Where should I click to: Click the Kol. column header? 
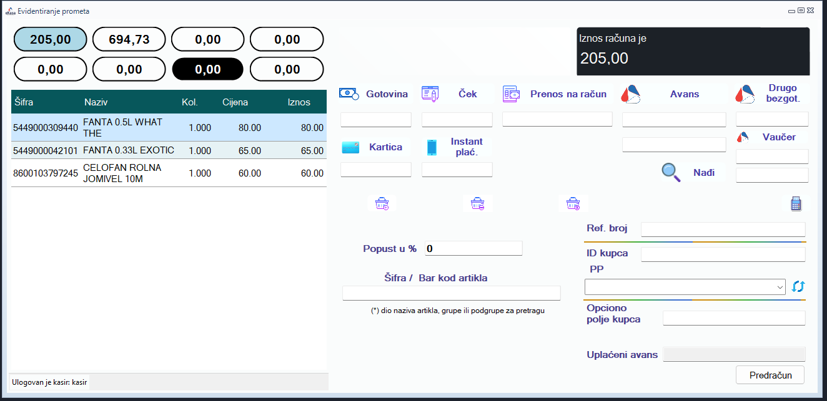tap(190, 102)
